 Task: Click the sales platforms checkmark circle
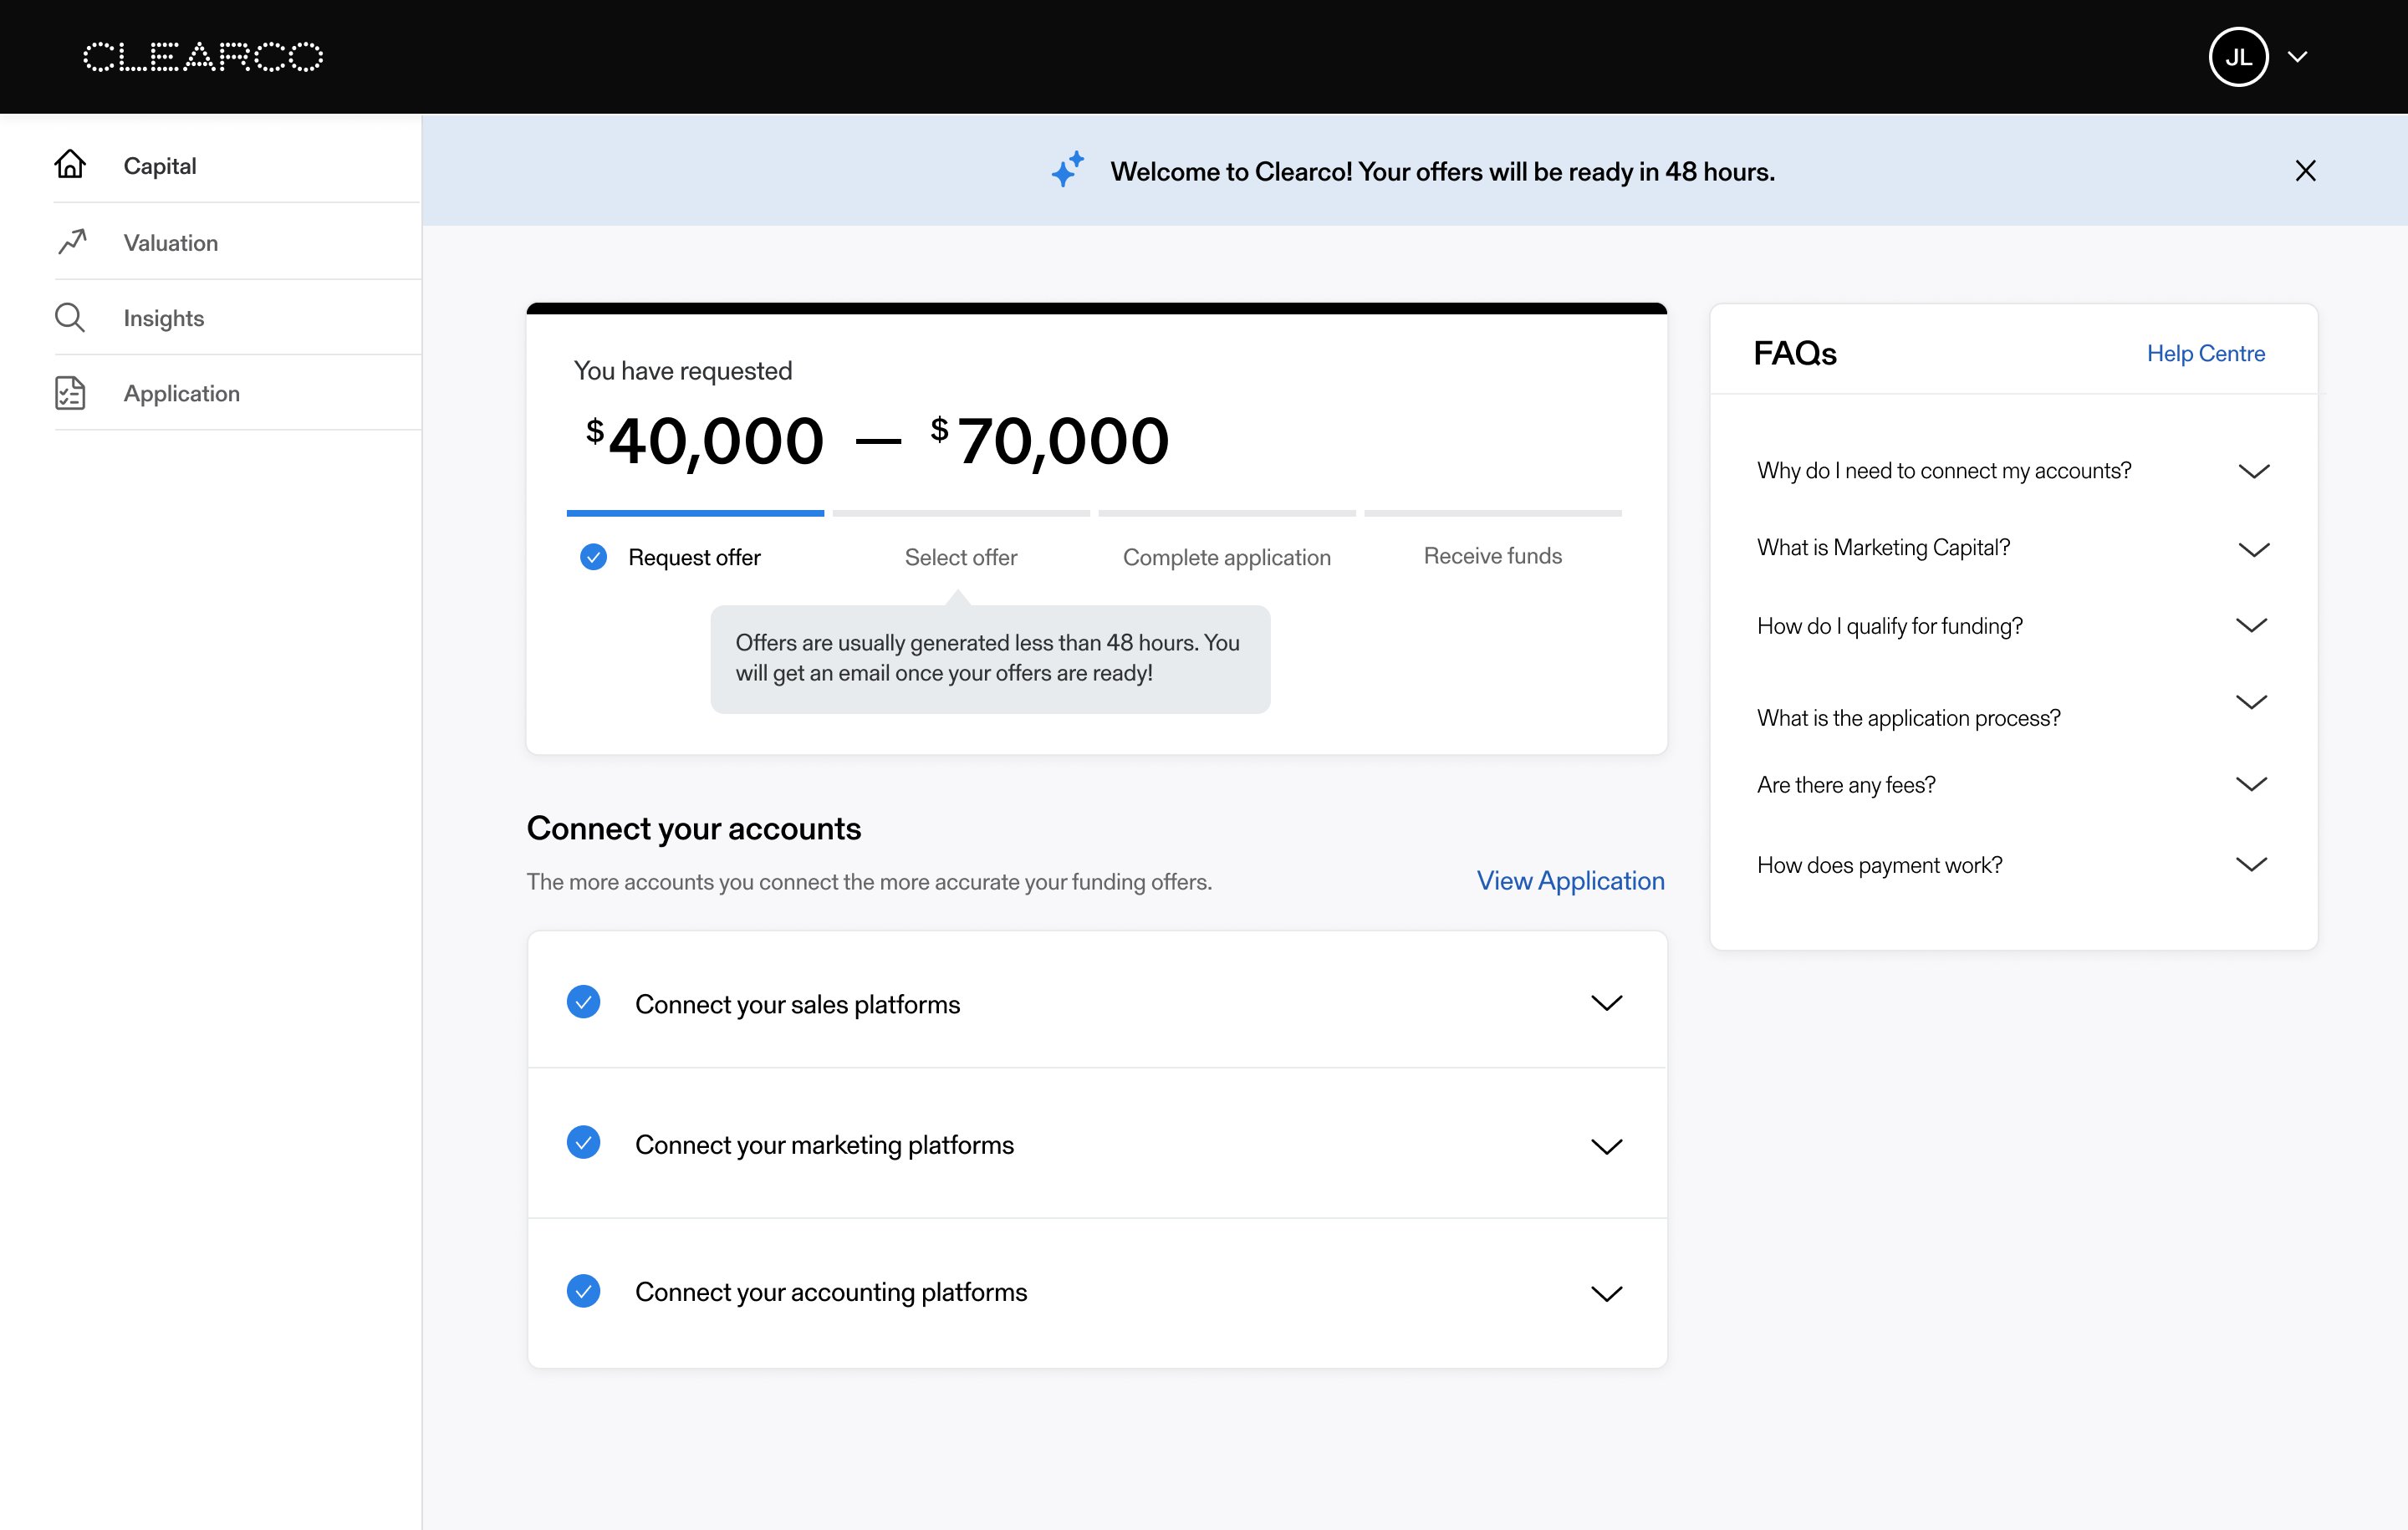click(583, 1002)
